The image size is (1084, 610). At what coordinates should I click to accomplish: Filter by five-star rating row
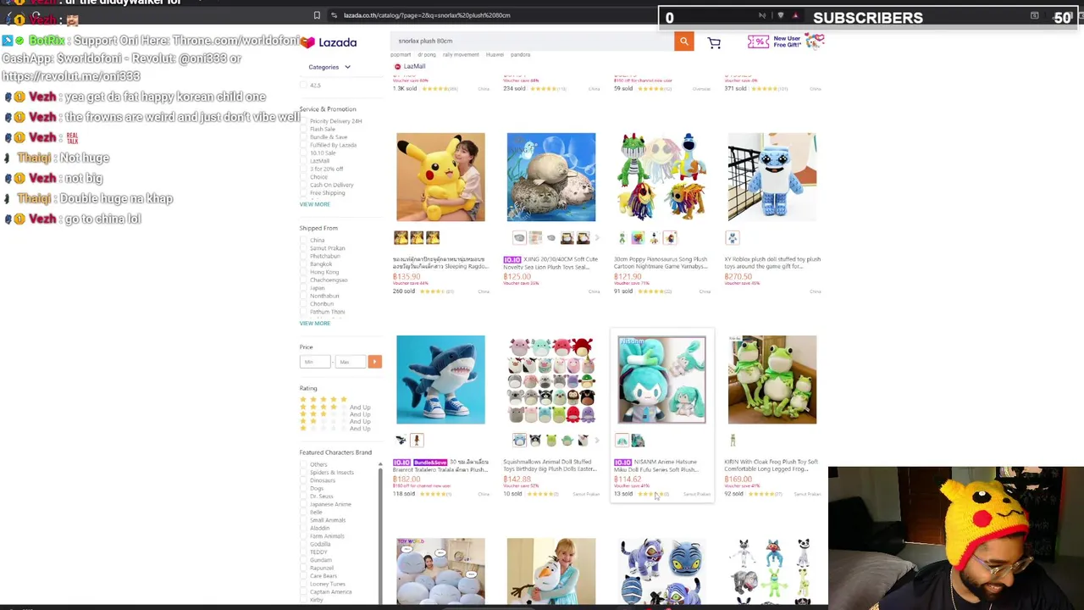click(x=324, y=399)
